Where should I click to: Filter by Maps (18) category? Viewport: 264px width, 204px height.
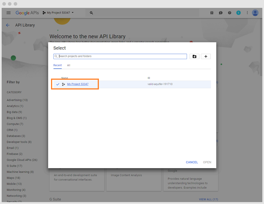(x=13, y=178)
